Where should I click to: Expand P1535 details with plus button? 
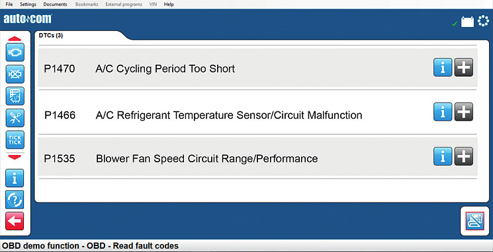click(464, 156)
